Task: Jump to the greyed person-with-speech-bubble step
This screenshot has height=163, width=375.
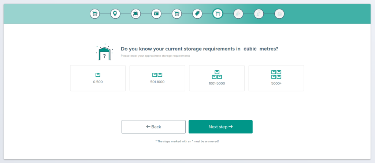Action: coord(259,14)
